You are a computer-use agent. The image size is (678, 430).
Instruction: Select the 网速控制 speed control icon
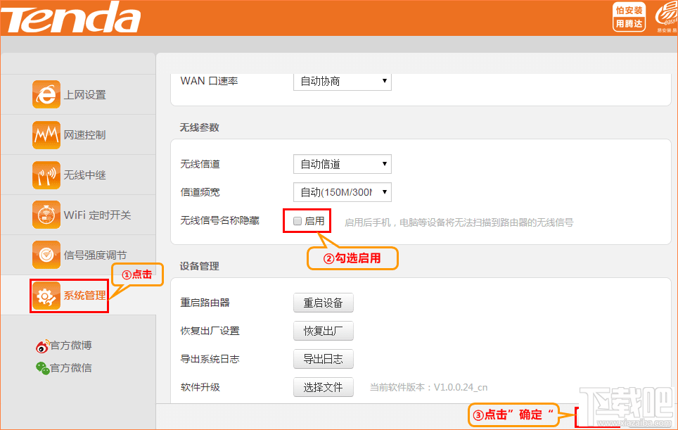pos(45,134)
